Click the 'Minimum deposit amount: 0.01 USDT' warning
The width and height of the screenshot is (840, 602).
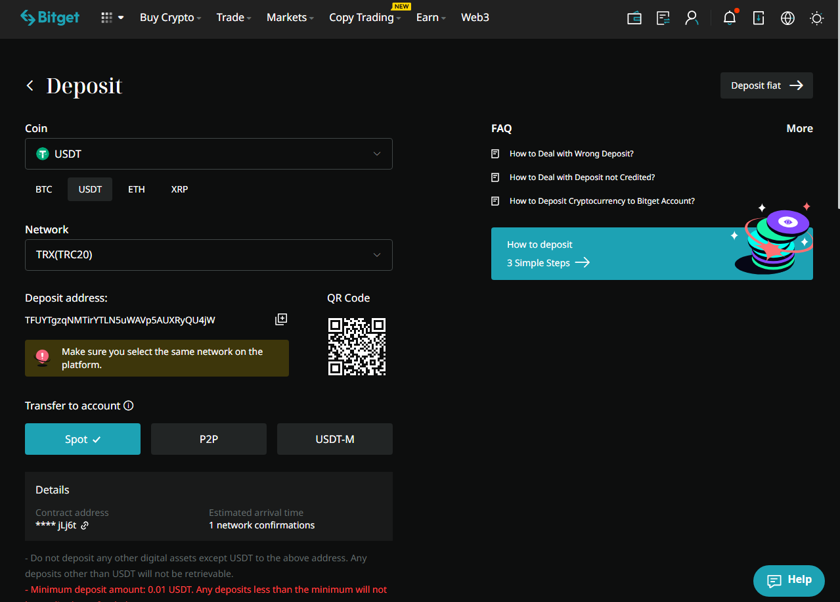point(206,590)
